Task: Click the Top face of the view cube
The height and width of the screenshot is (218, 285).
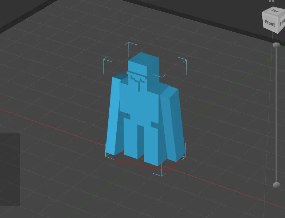Action: [275, 11]
